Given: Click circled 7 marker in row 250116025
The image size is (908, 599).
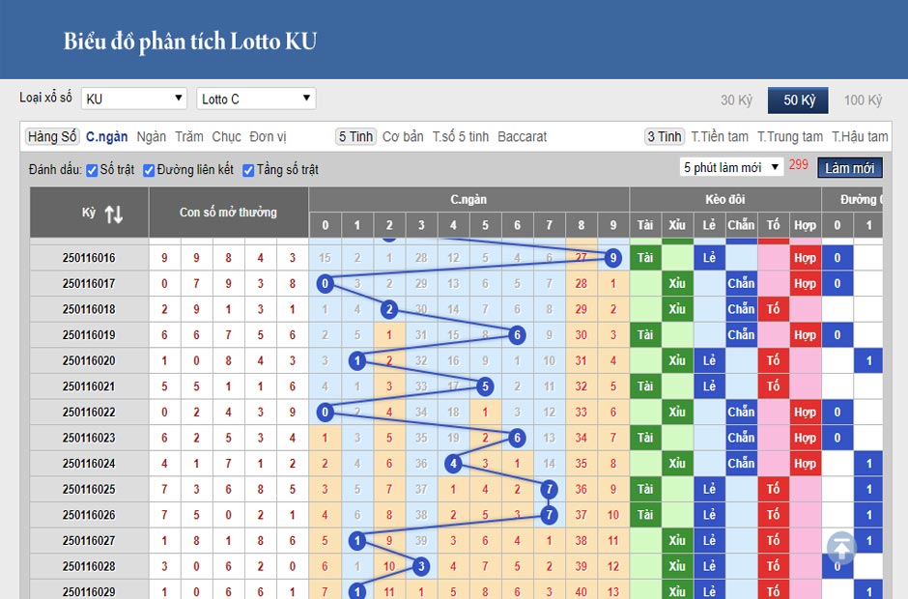Looking at the screenshot, I should [549, 490].
